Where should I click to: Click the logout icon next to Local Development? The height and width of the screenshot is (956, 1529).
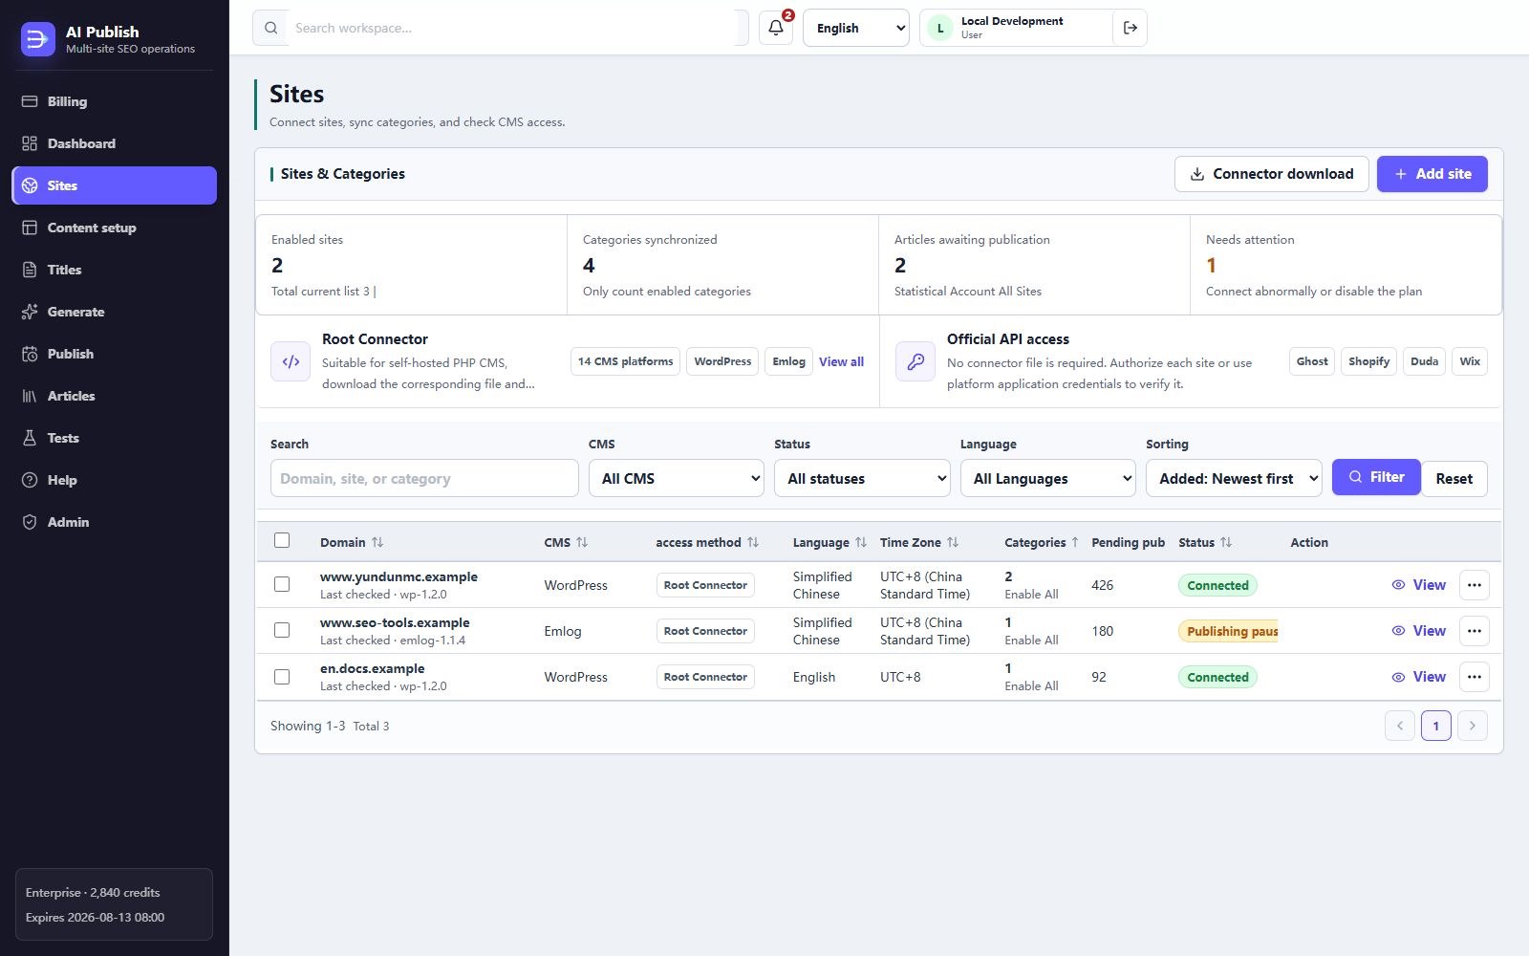[x=1130, y=28]
